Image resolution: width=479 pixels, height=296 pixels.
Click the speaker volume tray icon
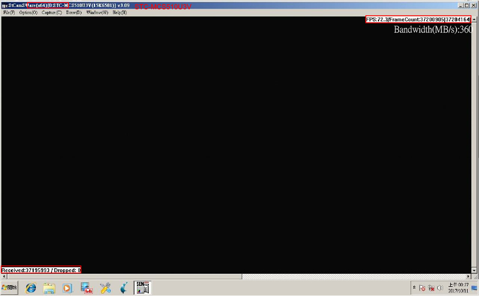click(x=439, y=288)
